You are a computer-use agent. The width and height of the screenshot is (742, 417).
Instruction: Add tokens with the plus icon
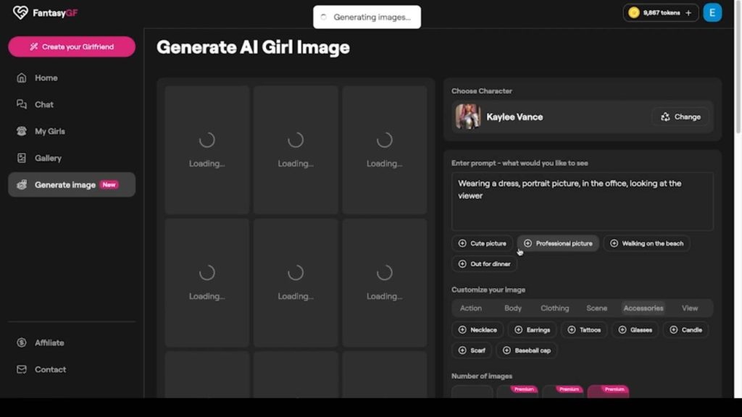[688, 13]
